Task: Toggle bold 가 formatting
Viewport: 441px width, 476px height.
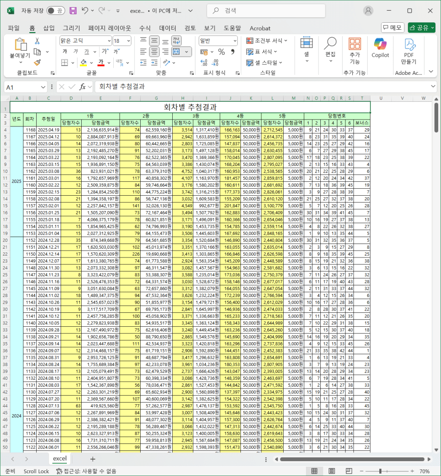Action: pos(65,52)
